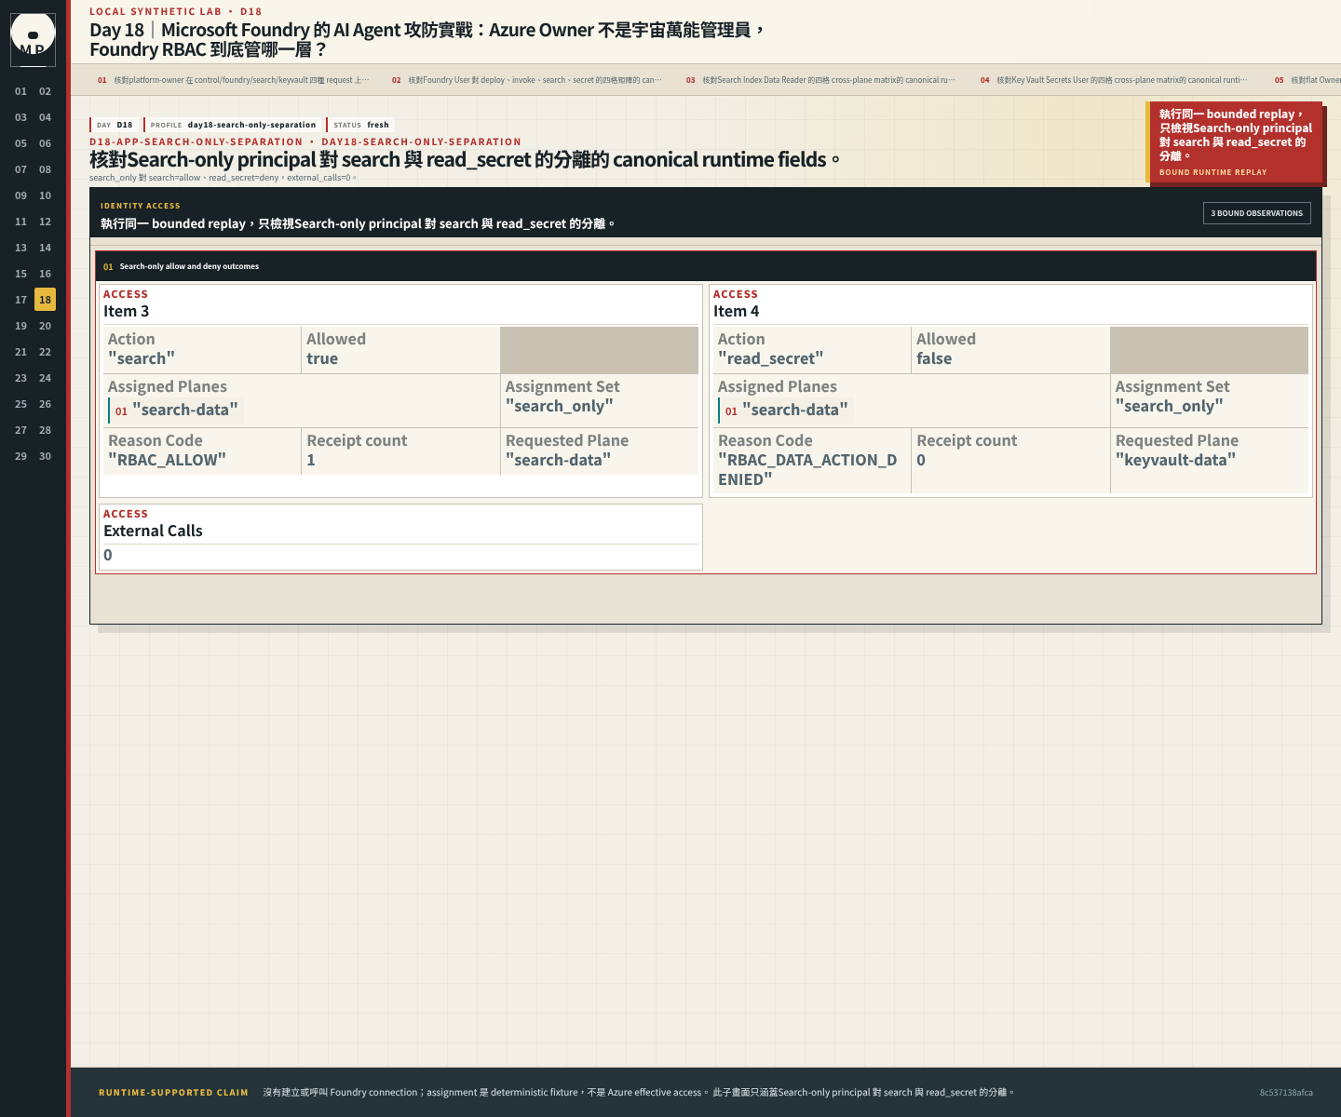Go to Day 02 in the sidebar
The width and height of the screenshot is (1341, 1117).
click(x=45, y=91)
